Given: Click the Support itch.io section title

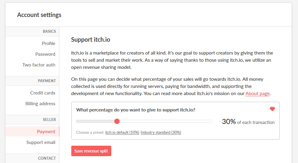Looking at the screenshot, I should pyautogui.click(x=91, y=40).
